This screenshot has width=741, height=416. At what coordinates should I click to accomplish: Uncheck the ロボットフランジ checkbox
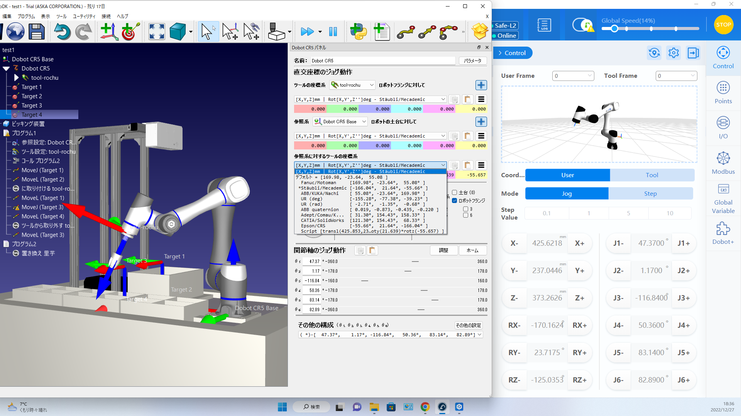454,201
